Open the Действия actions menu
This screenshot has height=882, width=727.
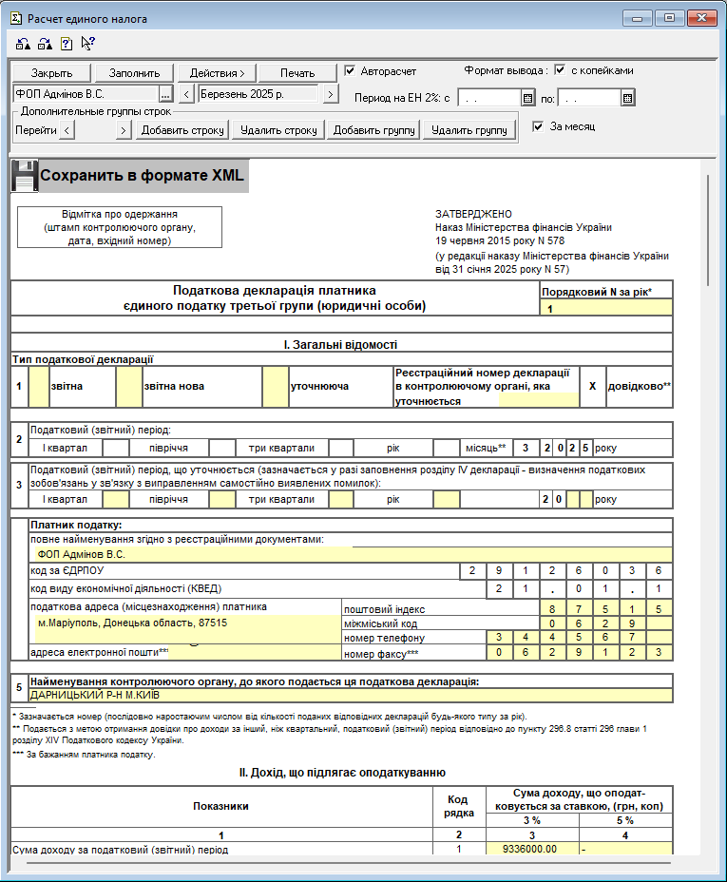[217, 73]
